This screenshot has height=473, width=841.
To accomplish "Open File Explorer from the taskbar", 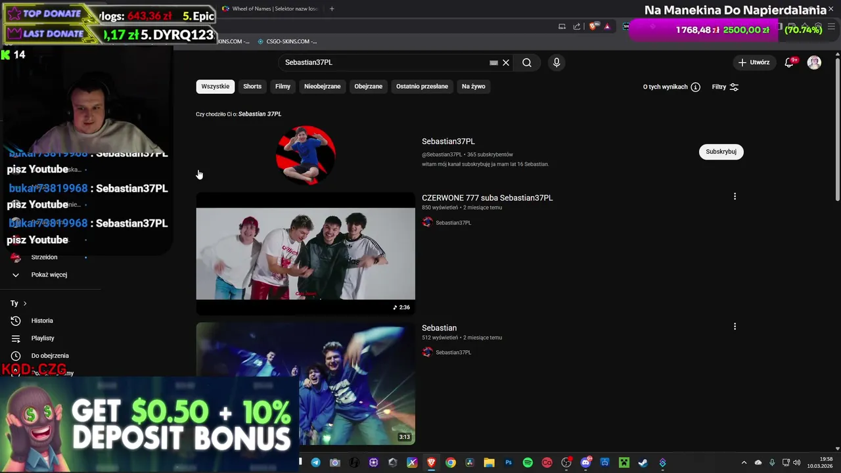I will pos(489,462).
